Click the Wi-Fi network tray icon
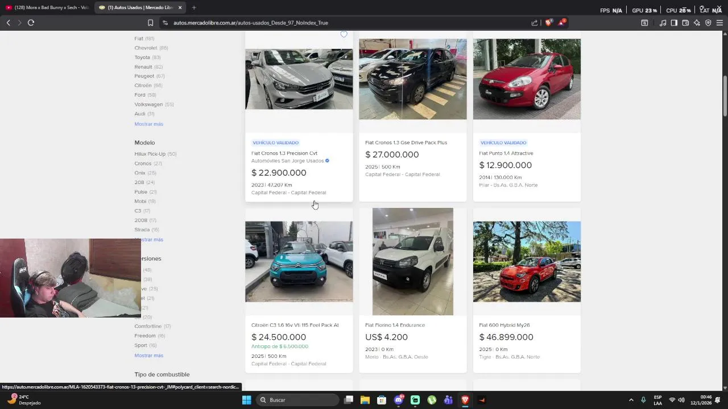Screen dimensions: 728x409 [672, 400]
